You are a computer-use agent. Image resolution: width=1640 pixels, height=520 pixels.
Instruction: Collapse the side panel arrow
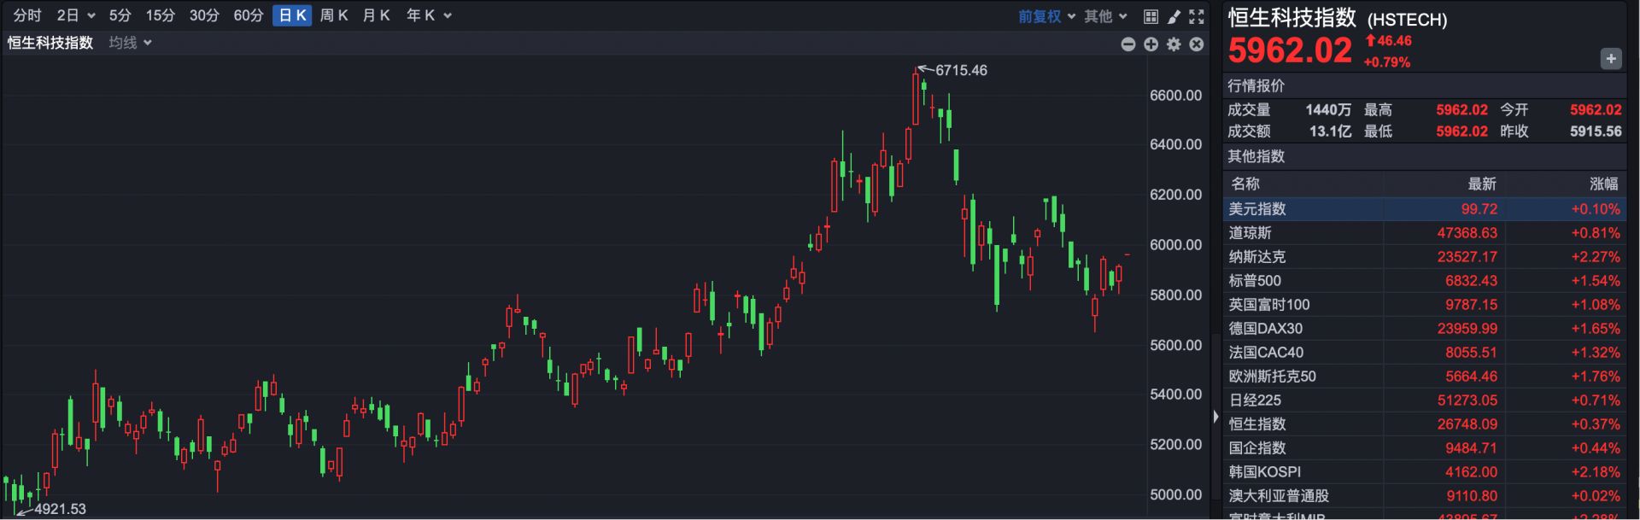(x=1216, y=417)
